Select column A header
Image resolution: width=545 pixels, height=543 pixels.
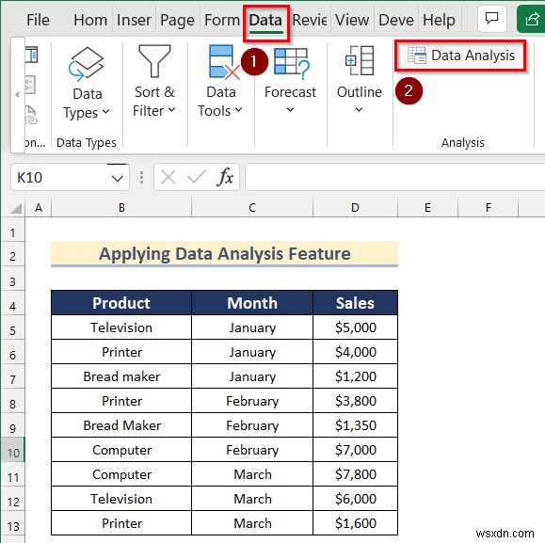pos(39,208)
